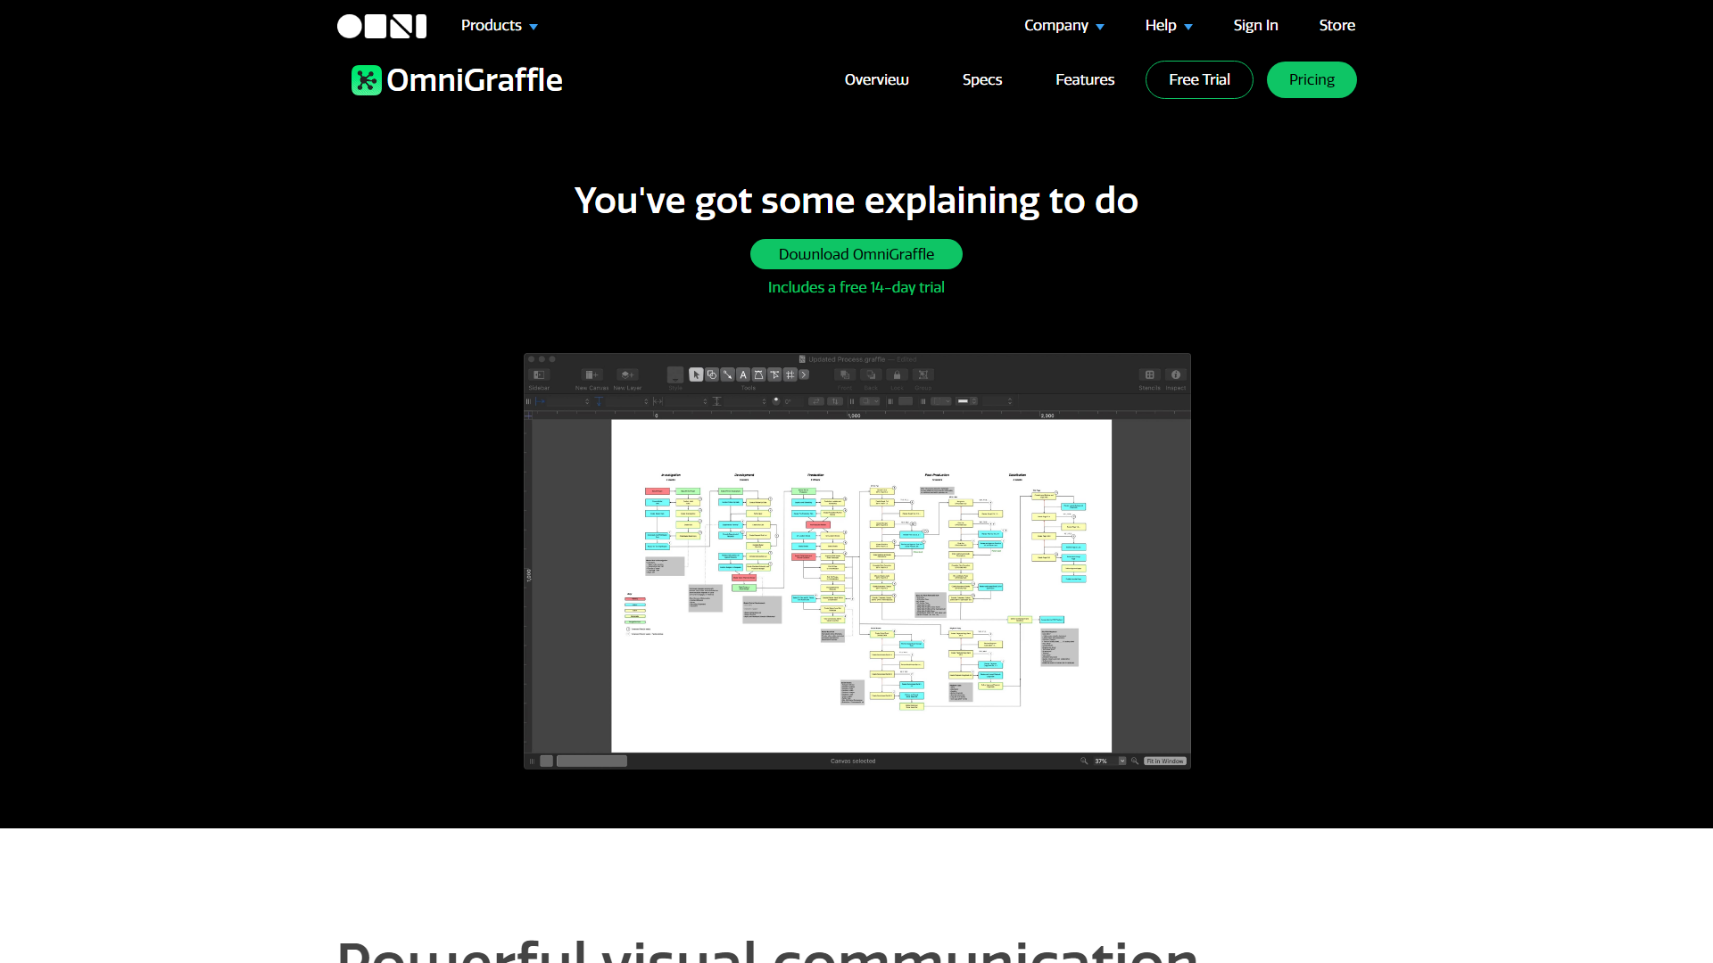
Task: Group objects with the Group toolbar icon
Action: pyautogui.click(x=923, y=374)
